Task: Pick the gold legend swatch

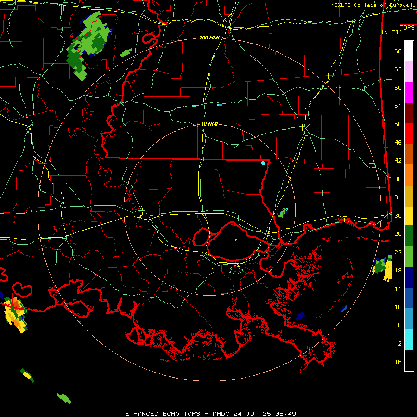Action: click(x=409, y=196)
